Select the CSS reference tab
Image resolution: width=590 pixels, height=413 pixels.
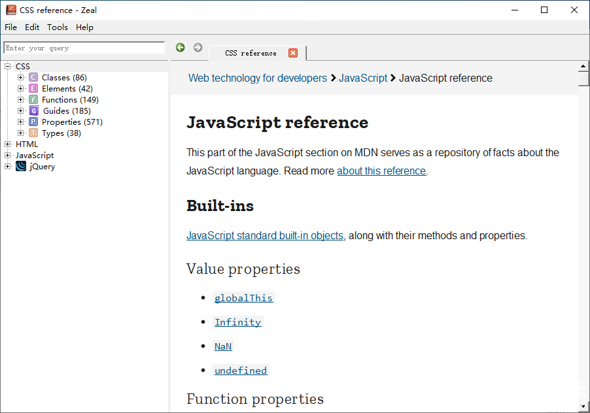(257, 53)
